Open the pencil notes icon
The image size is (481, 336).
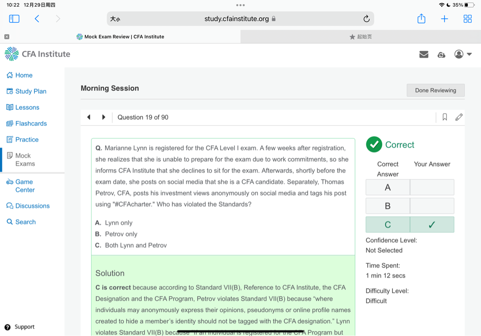pos(459,117)
